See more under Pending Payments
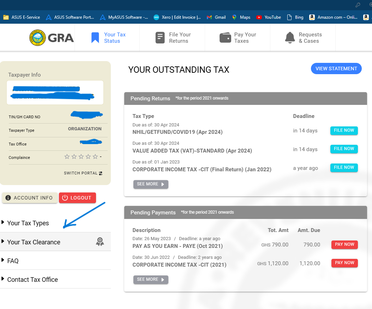This screenshot has height=309, width=372. 151,279
